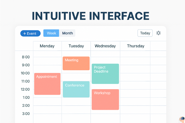
Task: Open the Meeting event on Tuesday
Action: click(76, 63)
